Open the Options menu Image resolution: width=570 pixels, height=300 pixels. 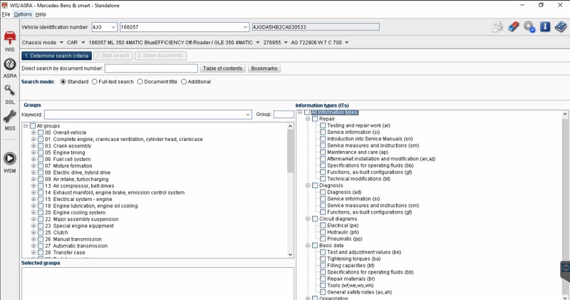pos(23,14)
